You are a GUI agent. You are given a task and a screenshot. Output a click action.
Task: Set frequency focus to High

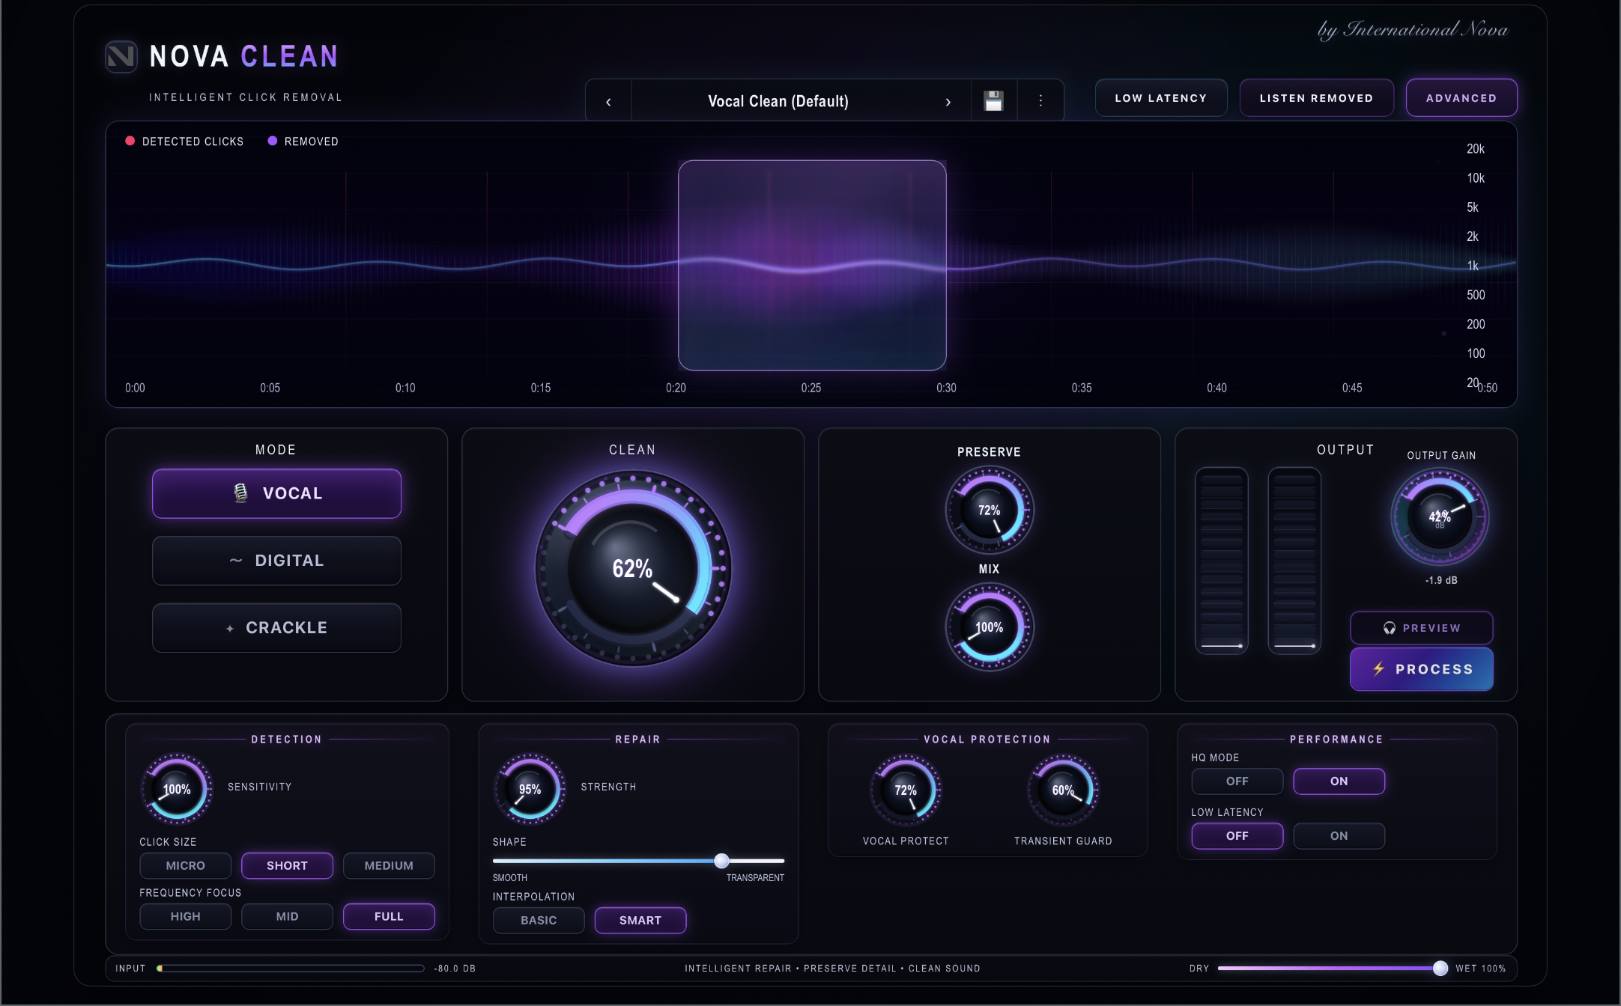click(x=185, y=917)
